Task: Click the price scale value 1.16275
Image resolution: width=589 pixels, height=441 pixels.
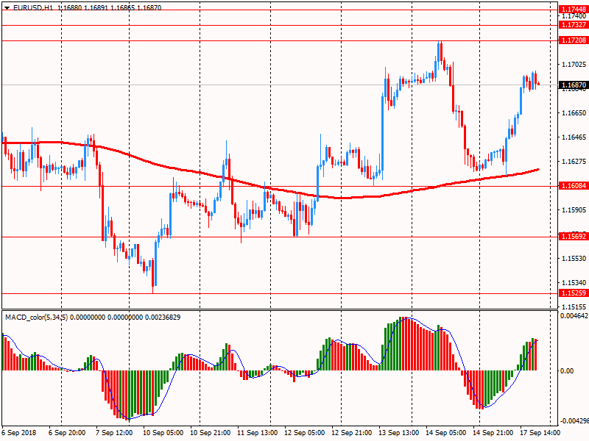Action: tap(574, 162)
